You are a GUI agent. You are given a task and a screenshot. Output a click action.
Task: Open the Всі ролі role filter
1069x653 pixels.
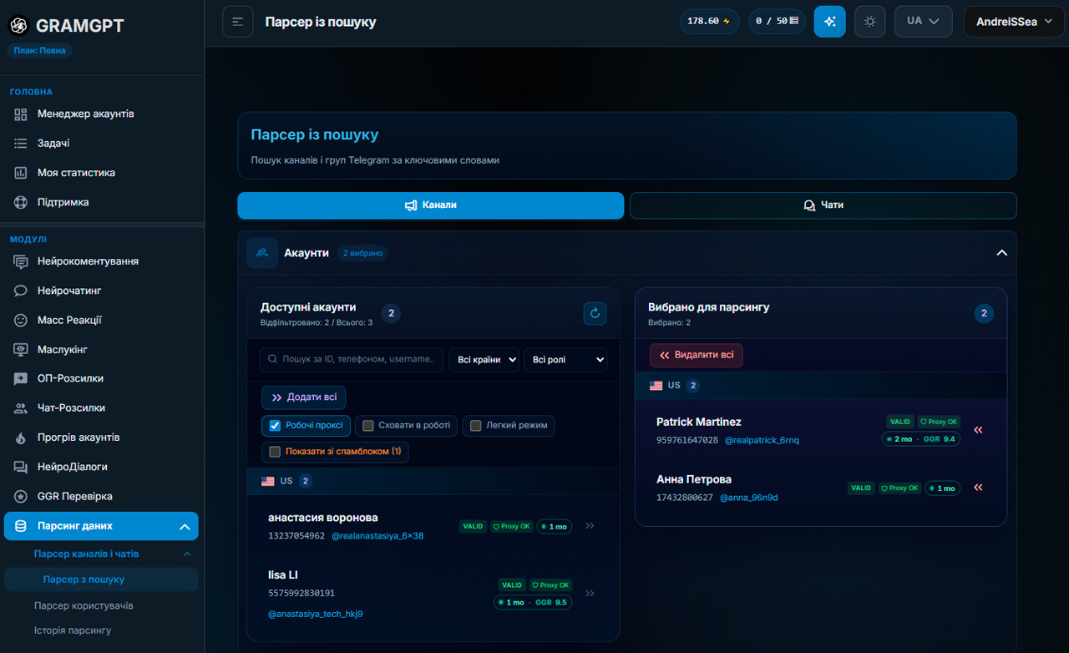point(565,360)
